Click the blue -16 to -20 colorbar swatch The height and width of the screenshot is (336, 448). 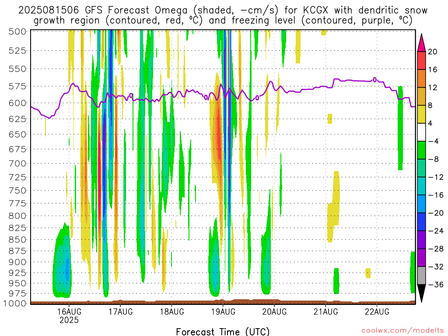point(421,204)
